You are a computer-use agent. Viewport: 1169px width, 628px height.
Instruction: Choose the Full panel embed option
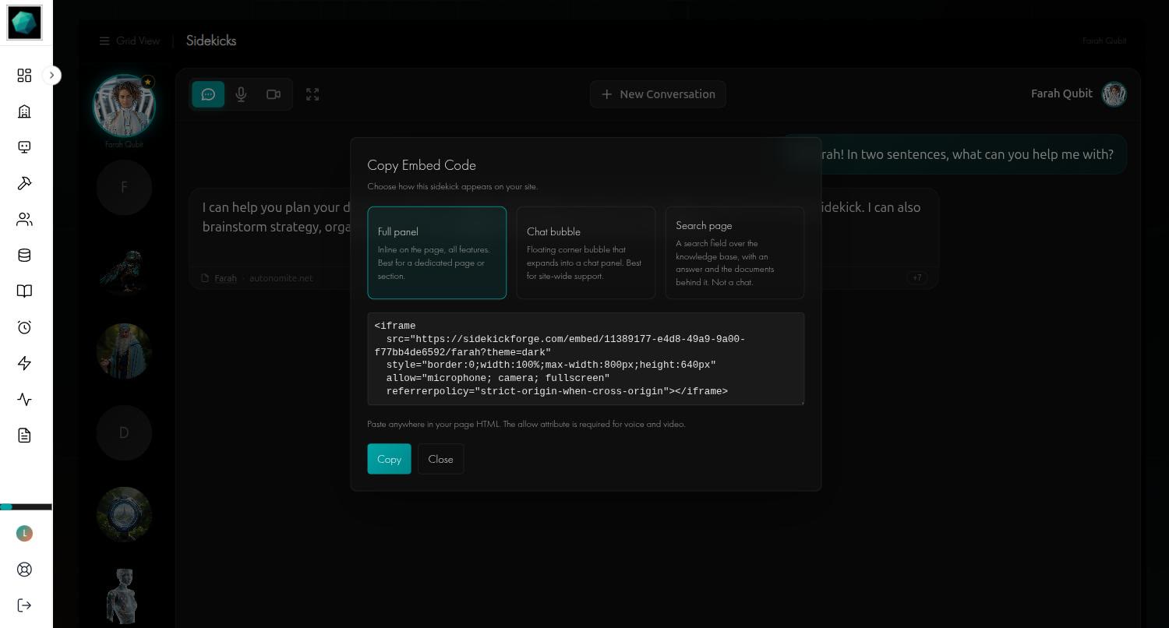coord(437,252)
